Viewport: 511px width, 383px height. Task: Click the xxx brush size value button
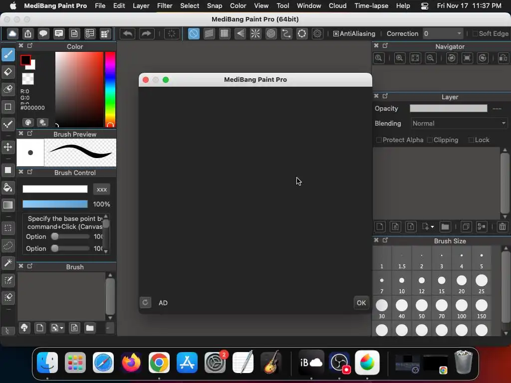pos(101,189)
